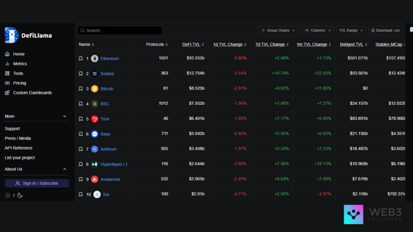Click the page vertical scrollbar thumb
The image size is (413, 232).
411,29
